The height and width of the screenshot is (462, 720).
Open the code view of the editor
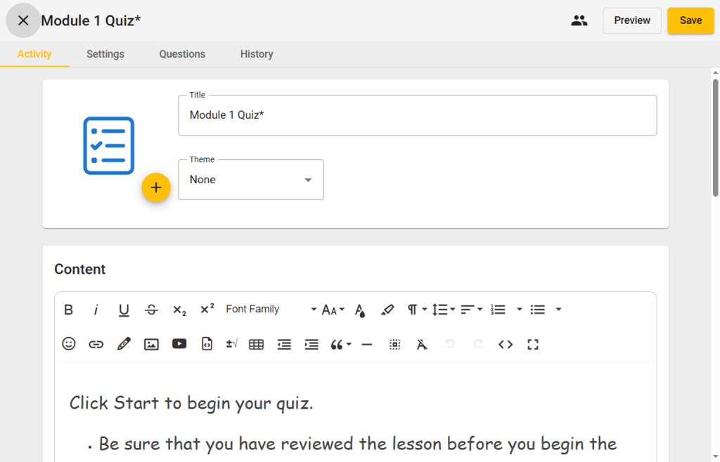[506, 344]
